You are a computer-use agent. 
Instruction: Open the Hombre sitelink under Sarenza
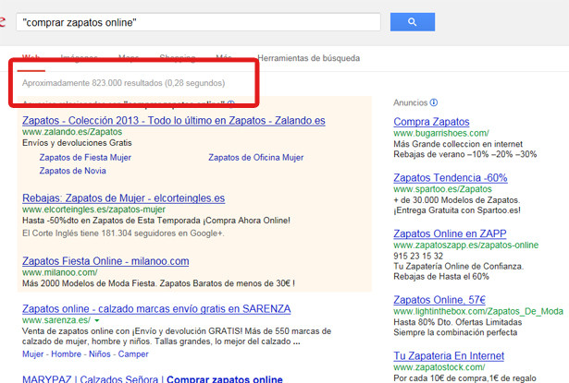(66, 354)
